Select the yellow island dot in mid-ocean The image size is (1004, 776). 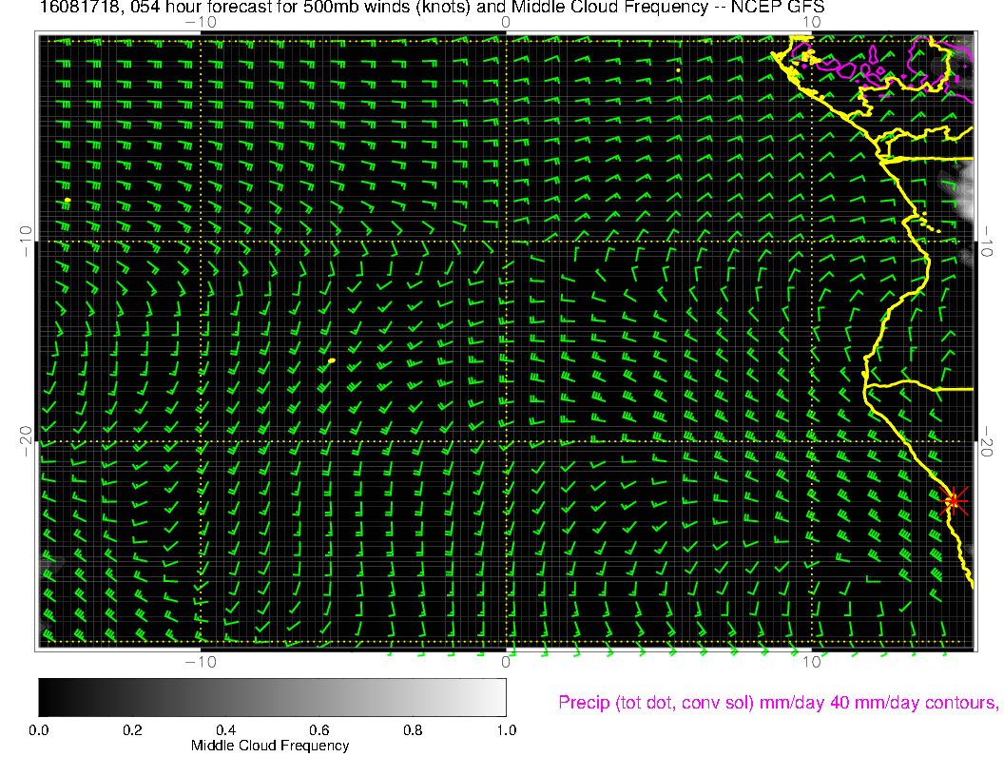[331, 361]
